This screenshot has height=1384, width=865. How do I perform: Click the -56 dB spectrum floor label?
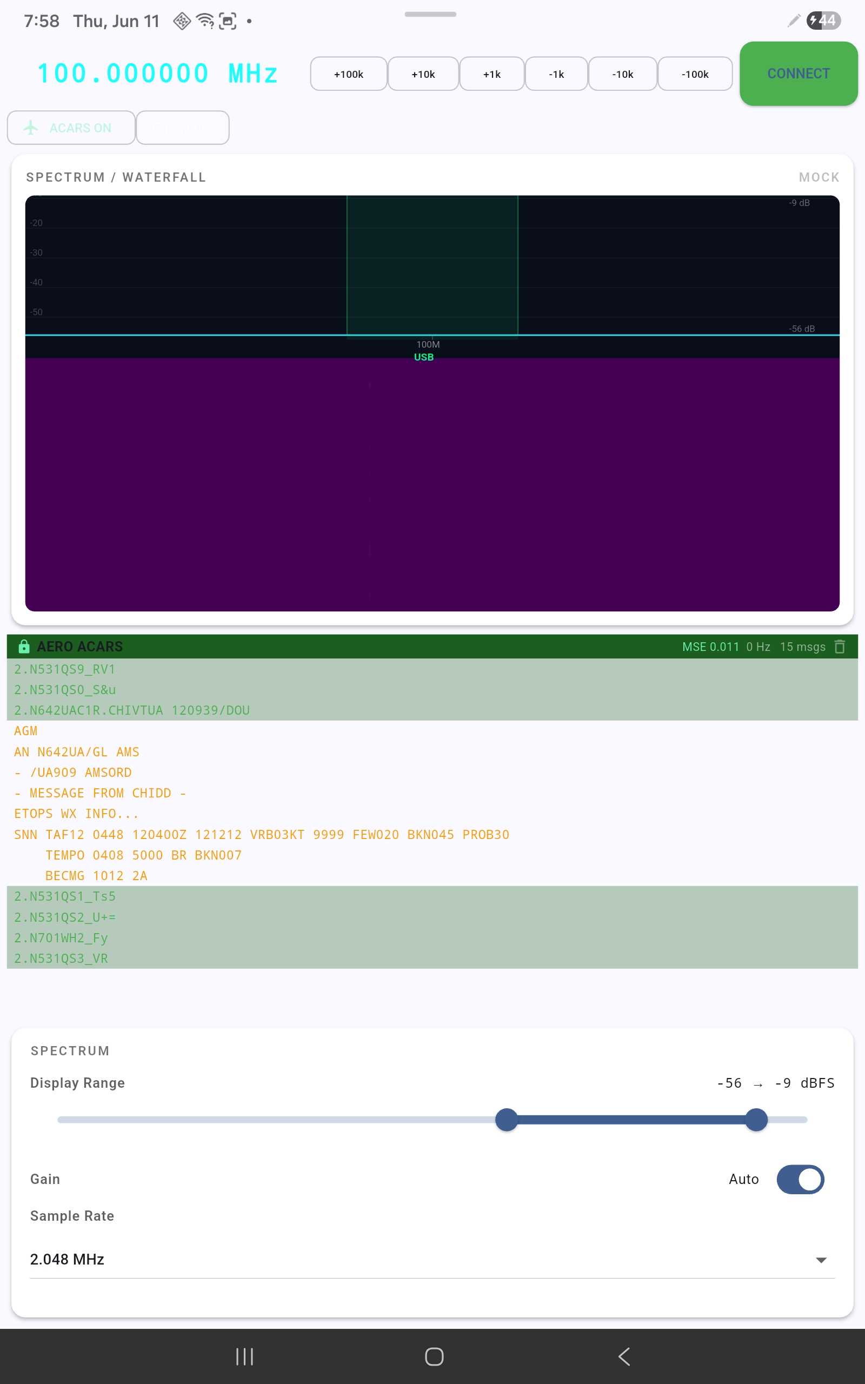coord(802,328)
